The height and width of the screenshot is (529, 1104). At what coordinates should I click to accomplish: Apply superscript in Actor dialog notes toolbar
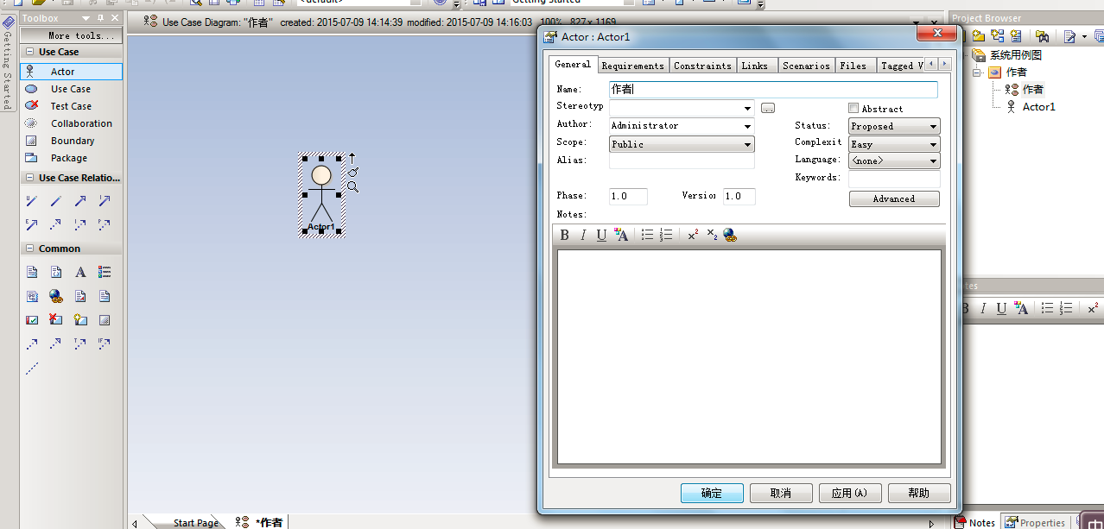pyautogui.click(x=693, y=235)
